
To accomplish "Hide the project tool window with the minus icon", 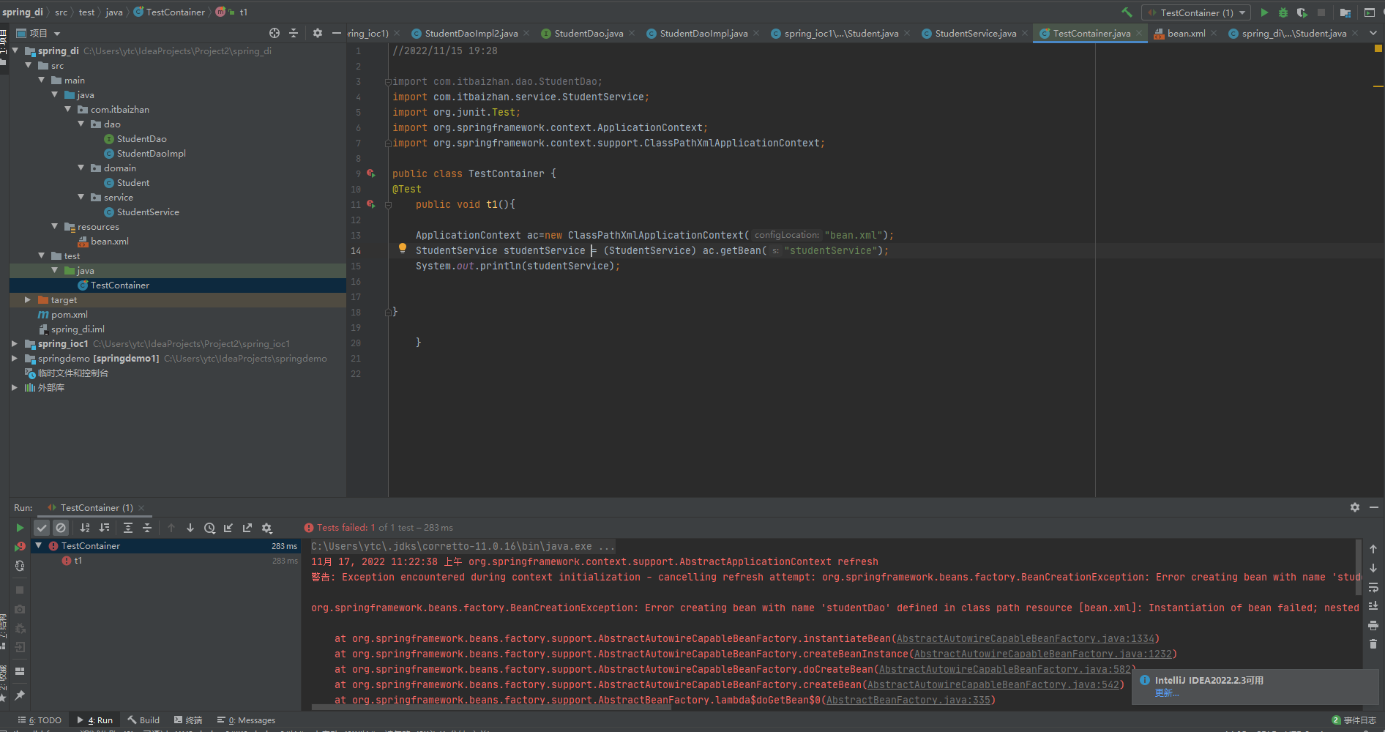I will click(x=336, y=33).
